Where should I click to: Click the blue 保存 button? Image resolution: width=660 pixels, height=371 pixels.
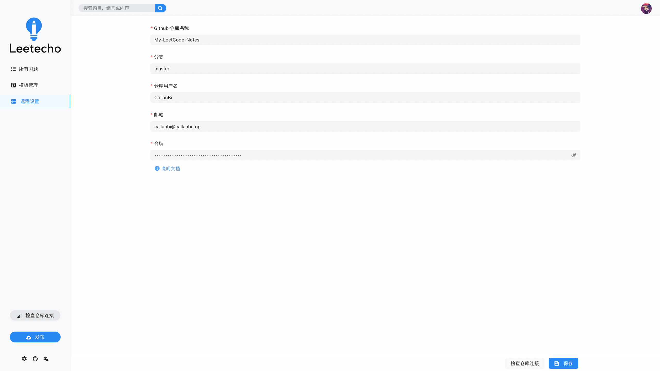tap(563, 363)
